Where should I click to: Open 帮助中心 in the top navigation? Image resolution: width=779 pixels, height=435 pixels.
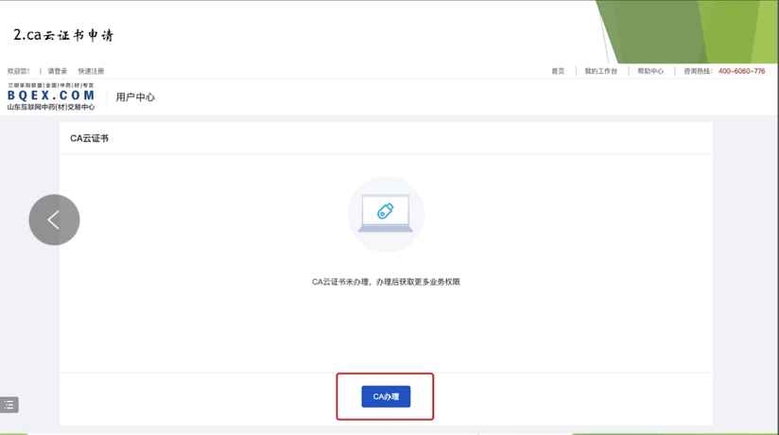(650, 71)
